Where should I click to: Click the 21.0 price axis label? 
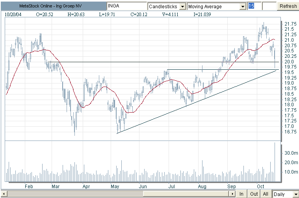(x=289, y=40)
